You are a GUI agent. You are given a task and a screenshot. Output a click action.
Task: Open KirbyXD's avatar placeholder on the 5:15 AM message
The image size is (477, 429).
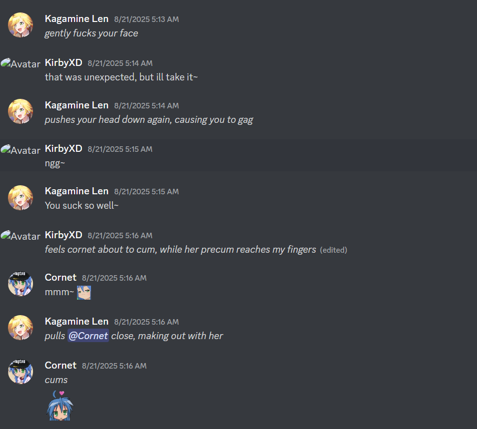pyautogui.click(x=20, y=150)
